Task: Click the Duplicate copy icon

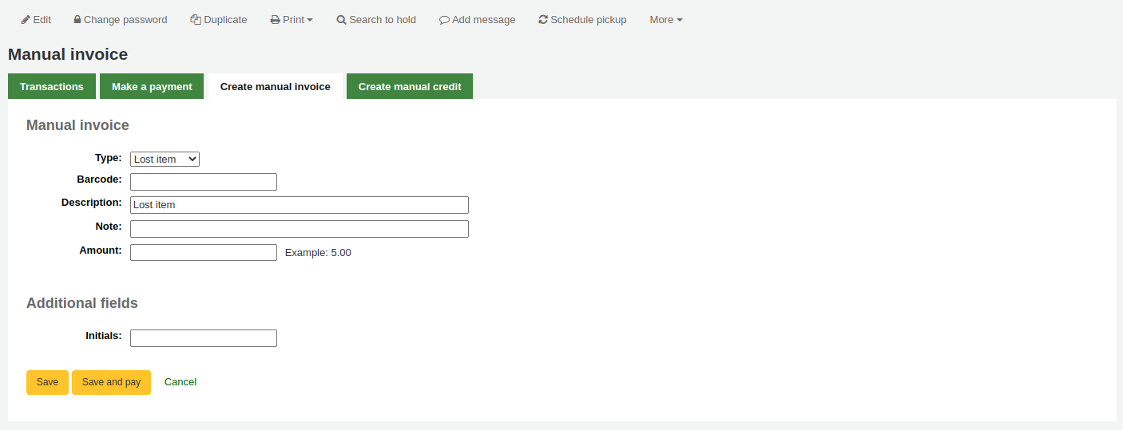Action: [x=196, y=20]
